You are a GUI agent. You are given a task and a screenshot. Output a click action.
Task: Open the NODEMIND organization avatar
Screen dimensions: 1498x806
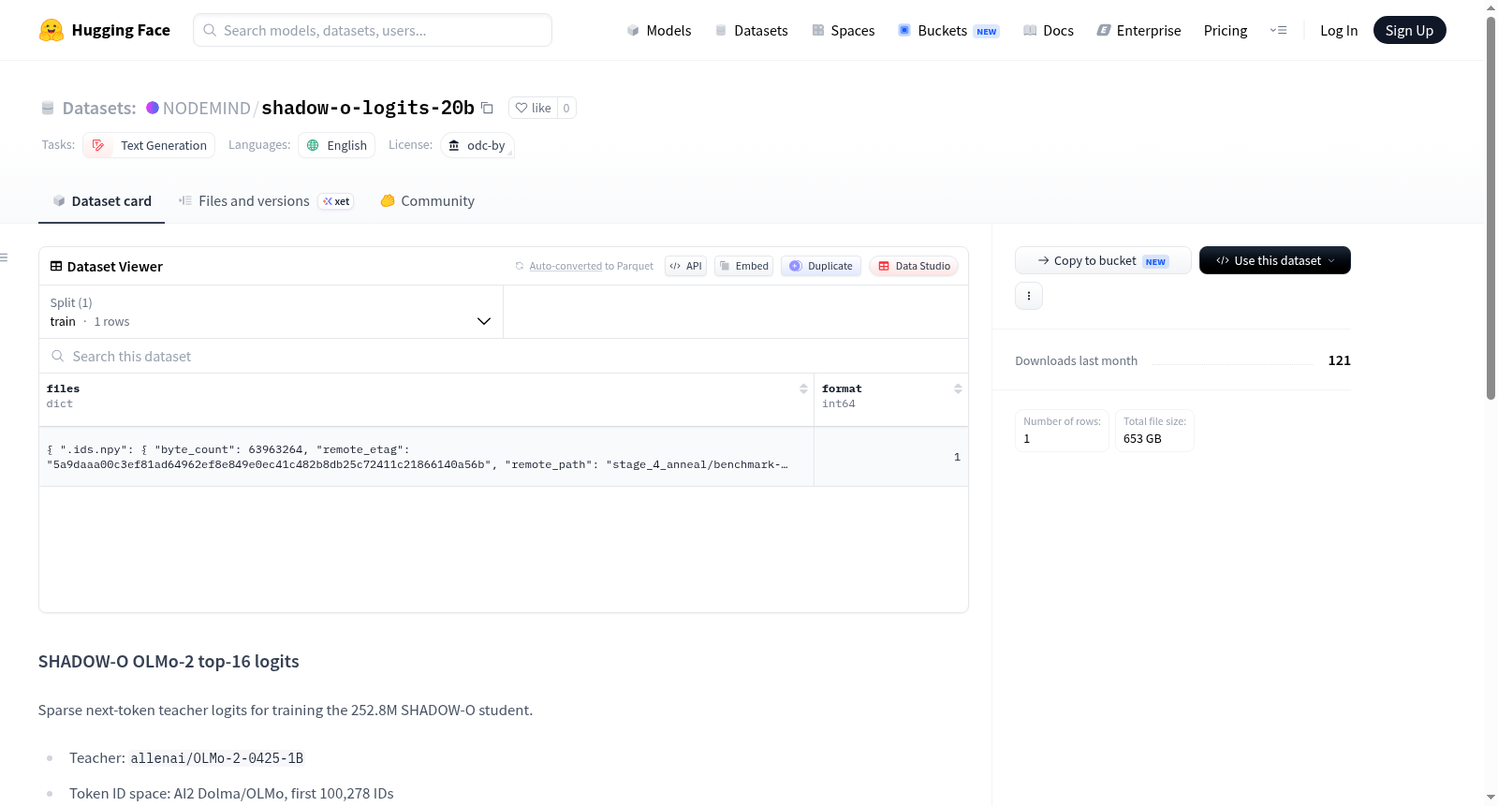pyautogui.click(x=153, y=108)
